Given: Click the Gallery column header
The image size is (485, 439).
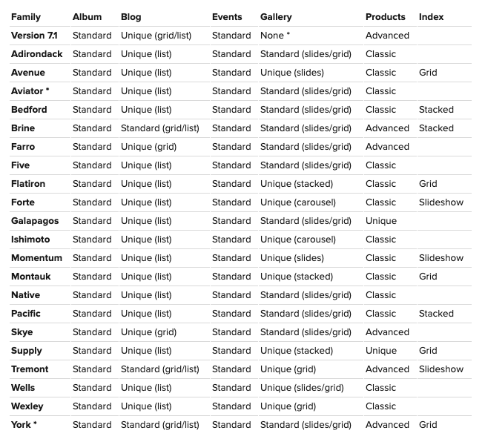Looking at the screenshot, I should pyautogui.click(x=276, y=17).
